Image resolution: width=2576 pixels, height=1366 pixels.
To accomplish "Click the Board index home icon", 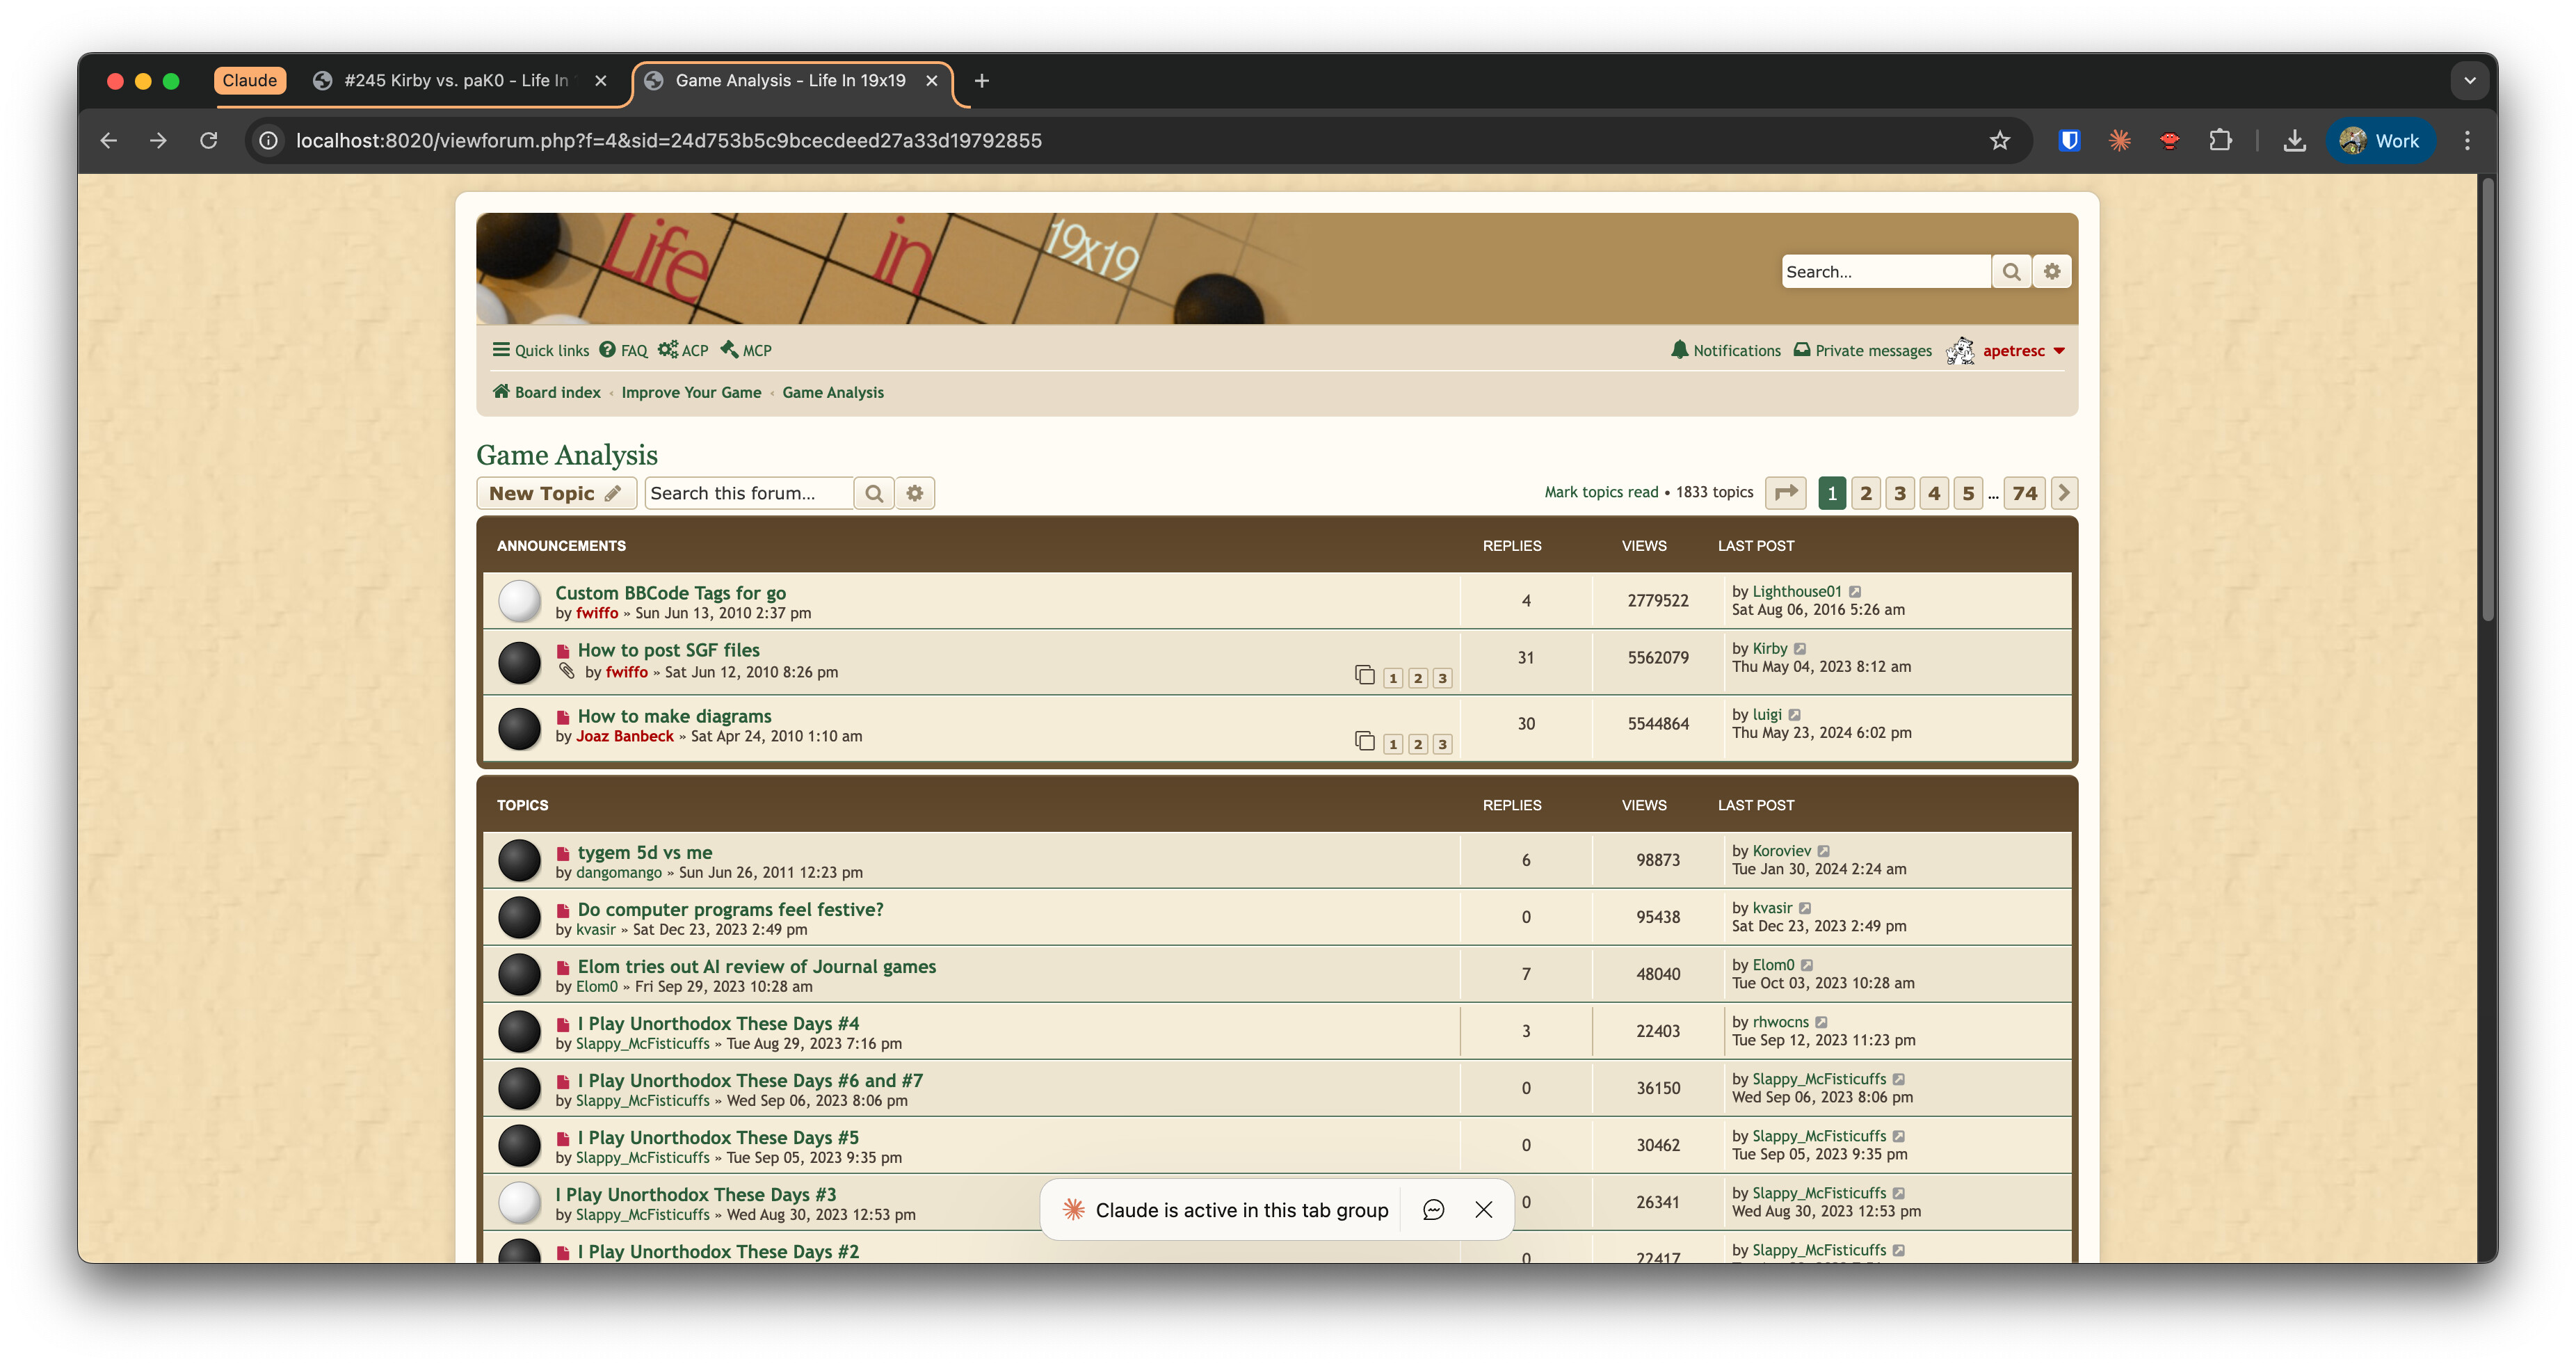I will pos(501,392).
